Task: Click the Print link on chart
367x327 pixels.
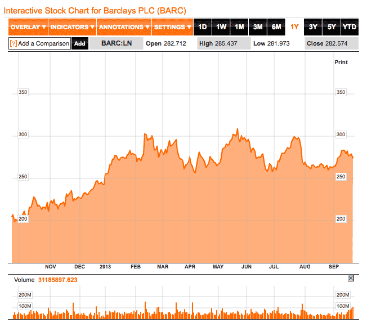Action: [341, 62]
